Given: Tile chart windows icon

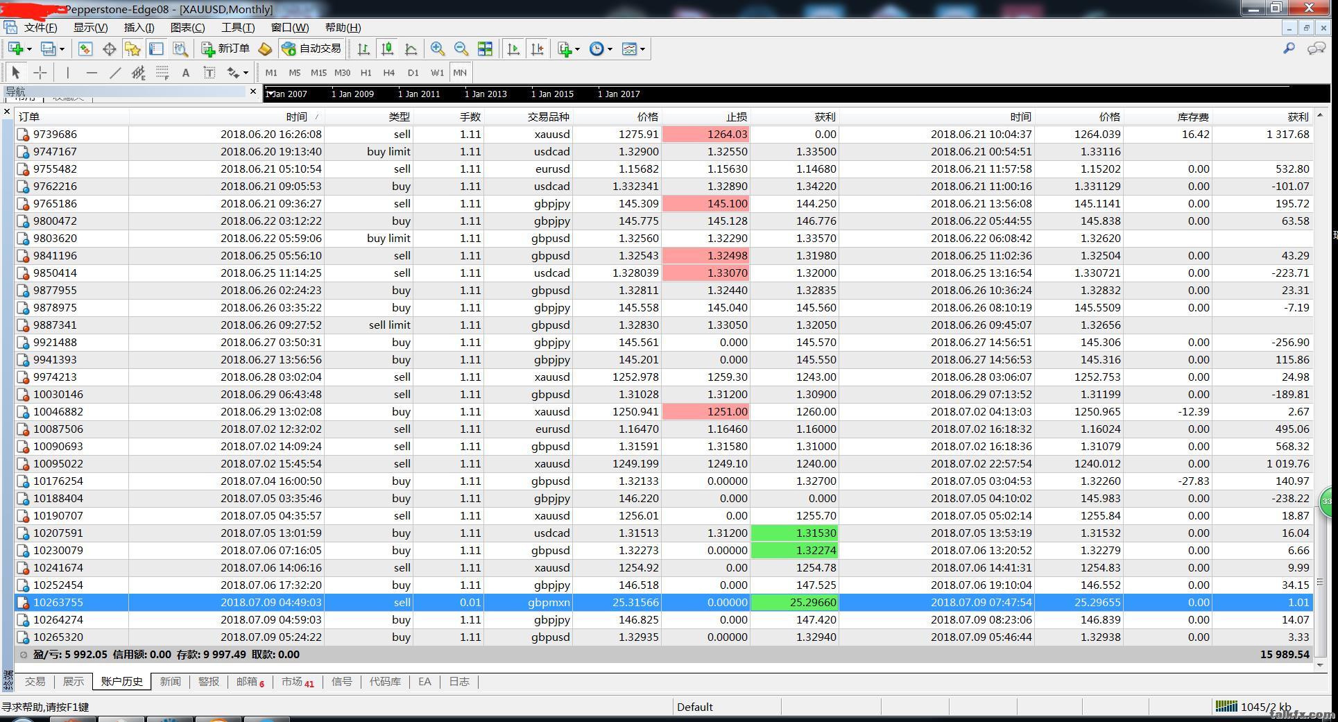Looking at the screenshot, I should click(485, 49).
